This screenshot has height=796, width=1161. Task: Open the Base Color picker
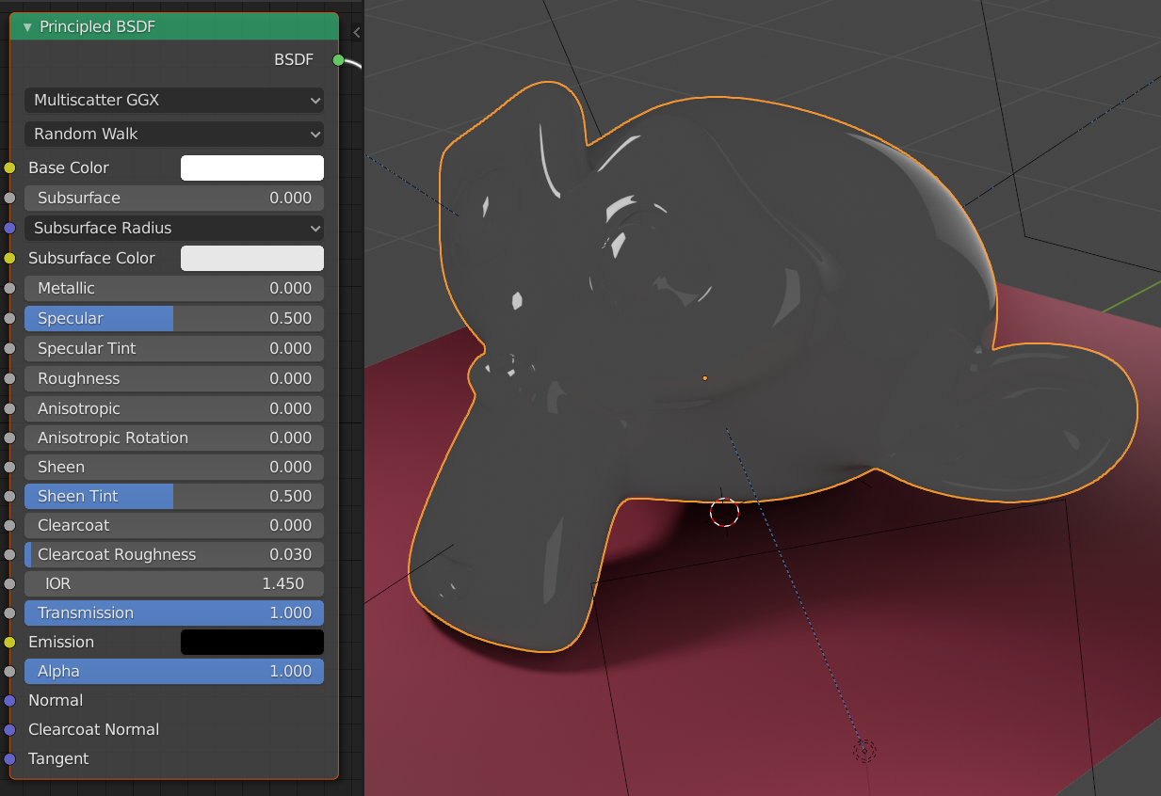pos(251,167)
